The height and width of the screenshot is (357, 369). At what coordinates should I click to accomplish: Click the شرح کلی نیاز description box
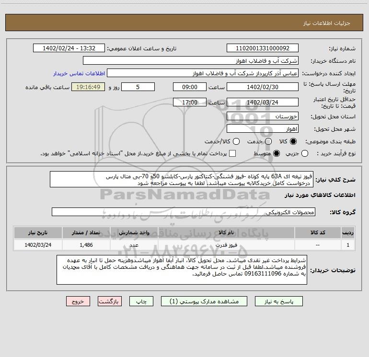click(x=182, y=180)
